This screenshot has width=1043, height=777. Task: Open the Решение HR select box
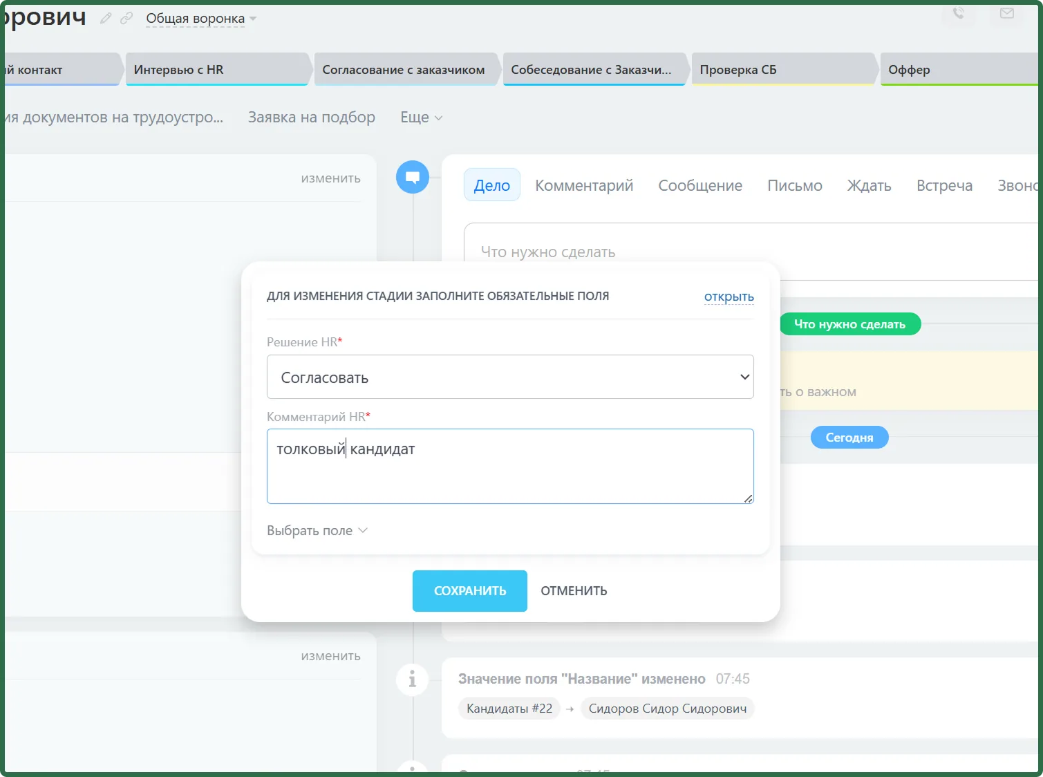tap(510, 377)
